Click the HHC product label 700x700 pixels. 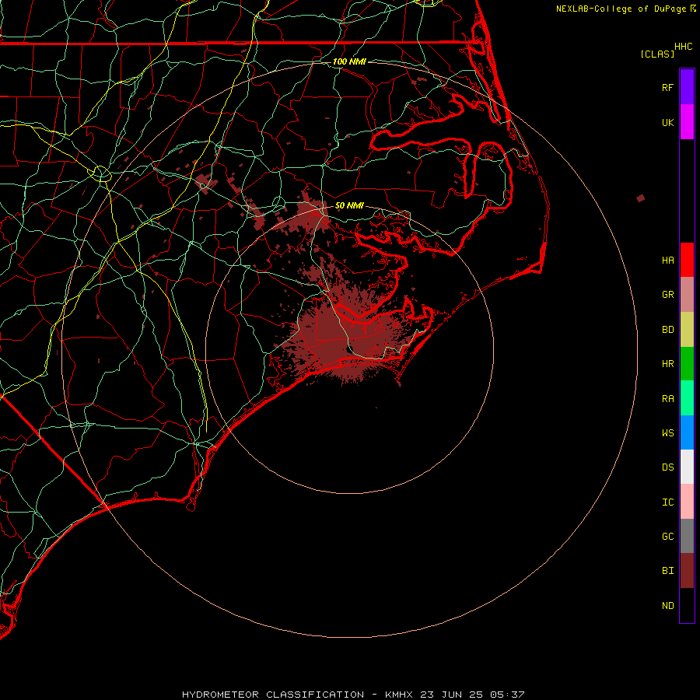[x=683, y=47]
